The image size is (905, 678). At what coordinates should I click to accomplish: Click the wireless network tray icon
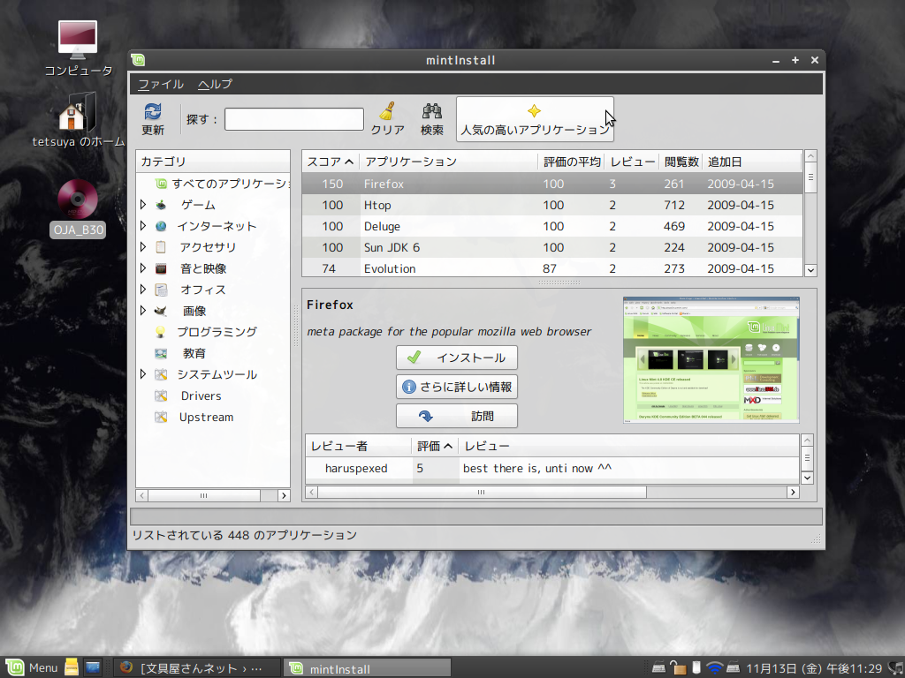point(714,667)
